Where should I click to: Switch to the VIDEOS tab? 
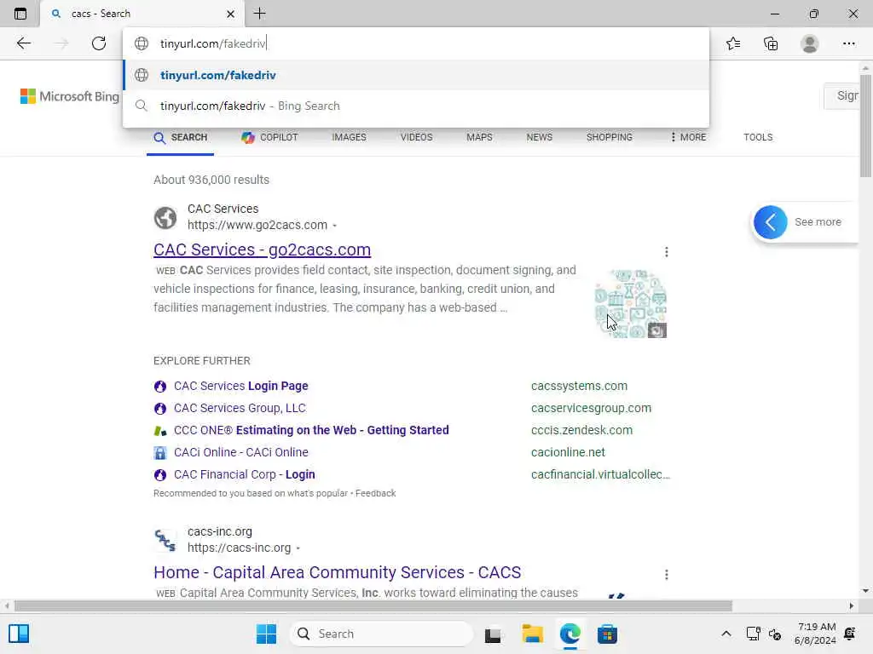point(416,137)
